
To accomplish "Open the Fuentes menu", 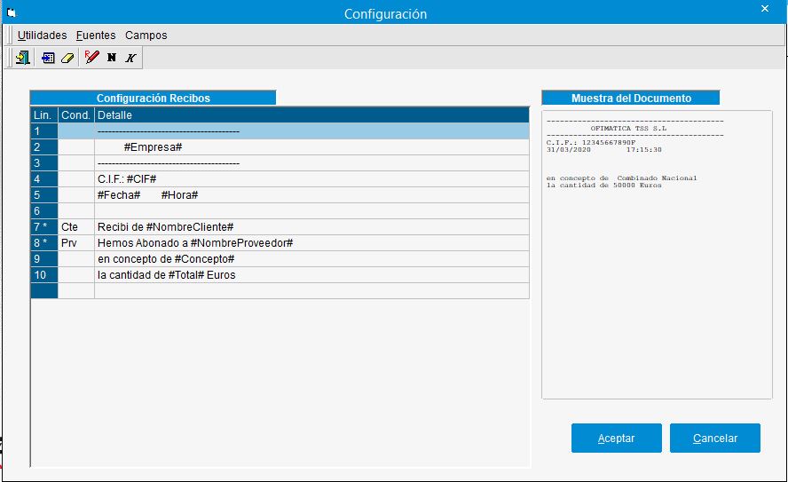I will pos(96,36).
